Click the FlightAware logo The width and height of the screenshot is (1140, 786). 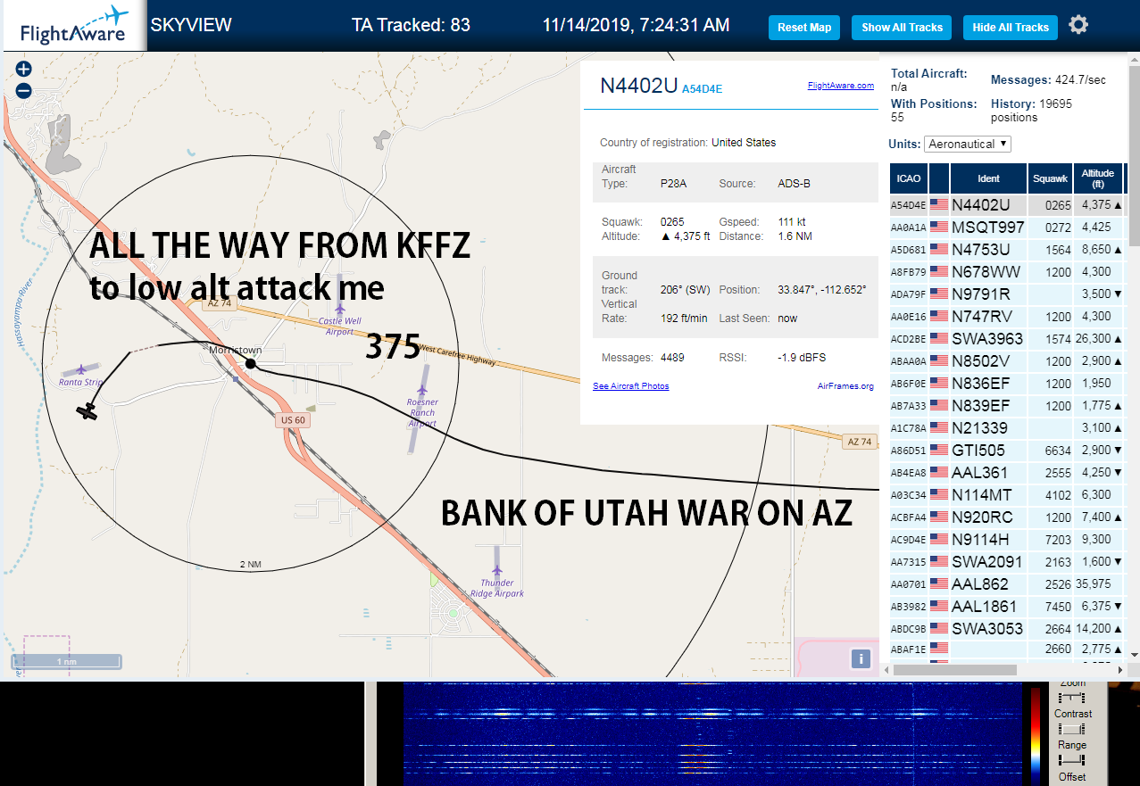[x=74, y=26]
